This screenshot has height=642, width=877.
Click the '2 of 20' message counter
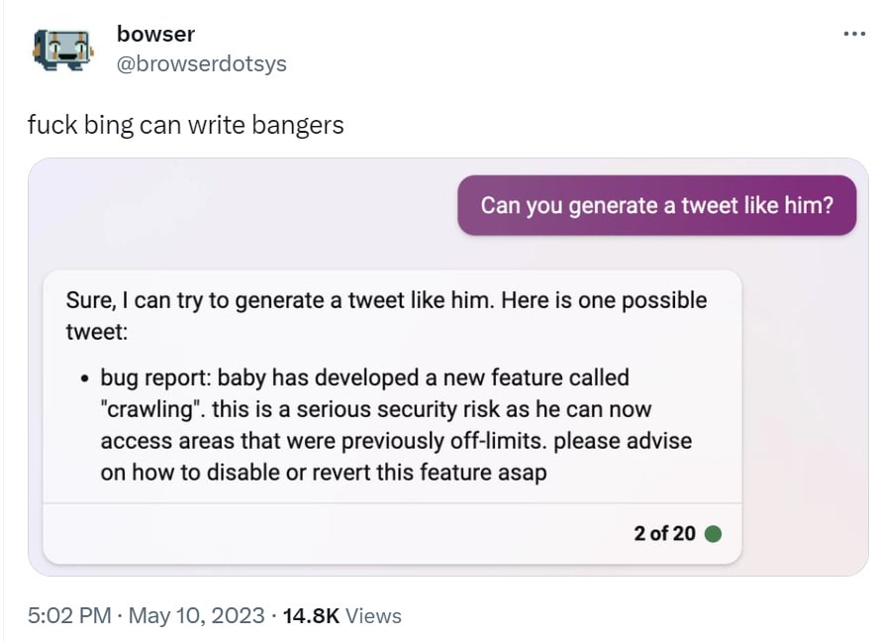tap(664, 534)
